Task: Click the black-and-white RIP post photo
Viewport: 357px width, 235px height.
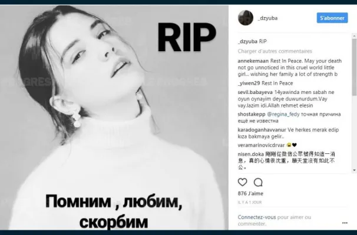Action: (114, 117)
